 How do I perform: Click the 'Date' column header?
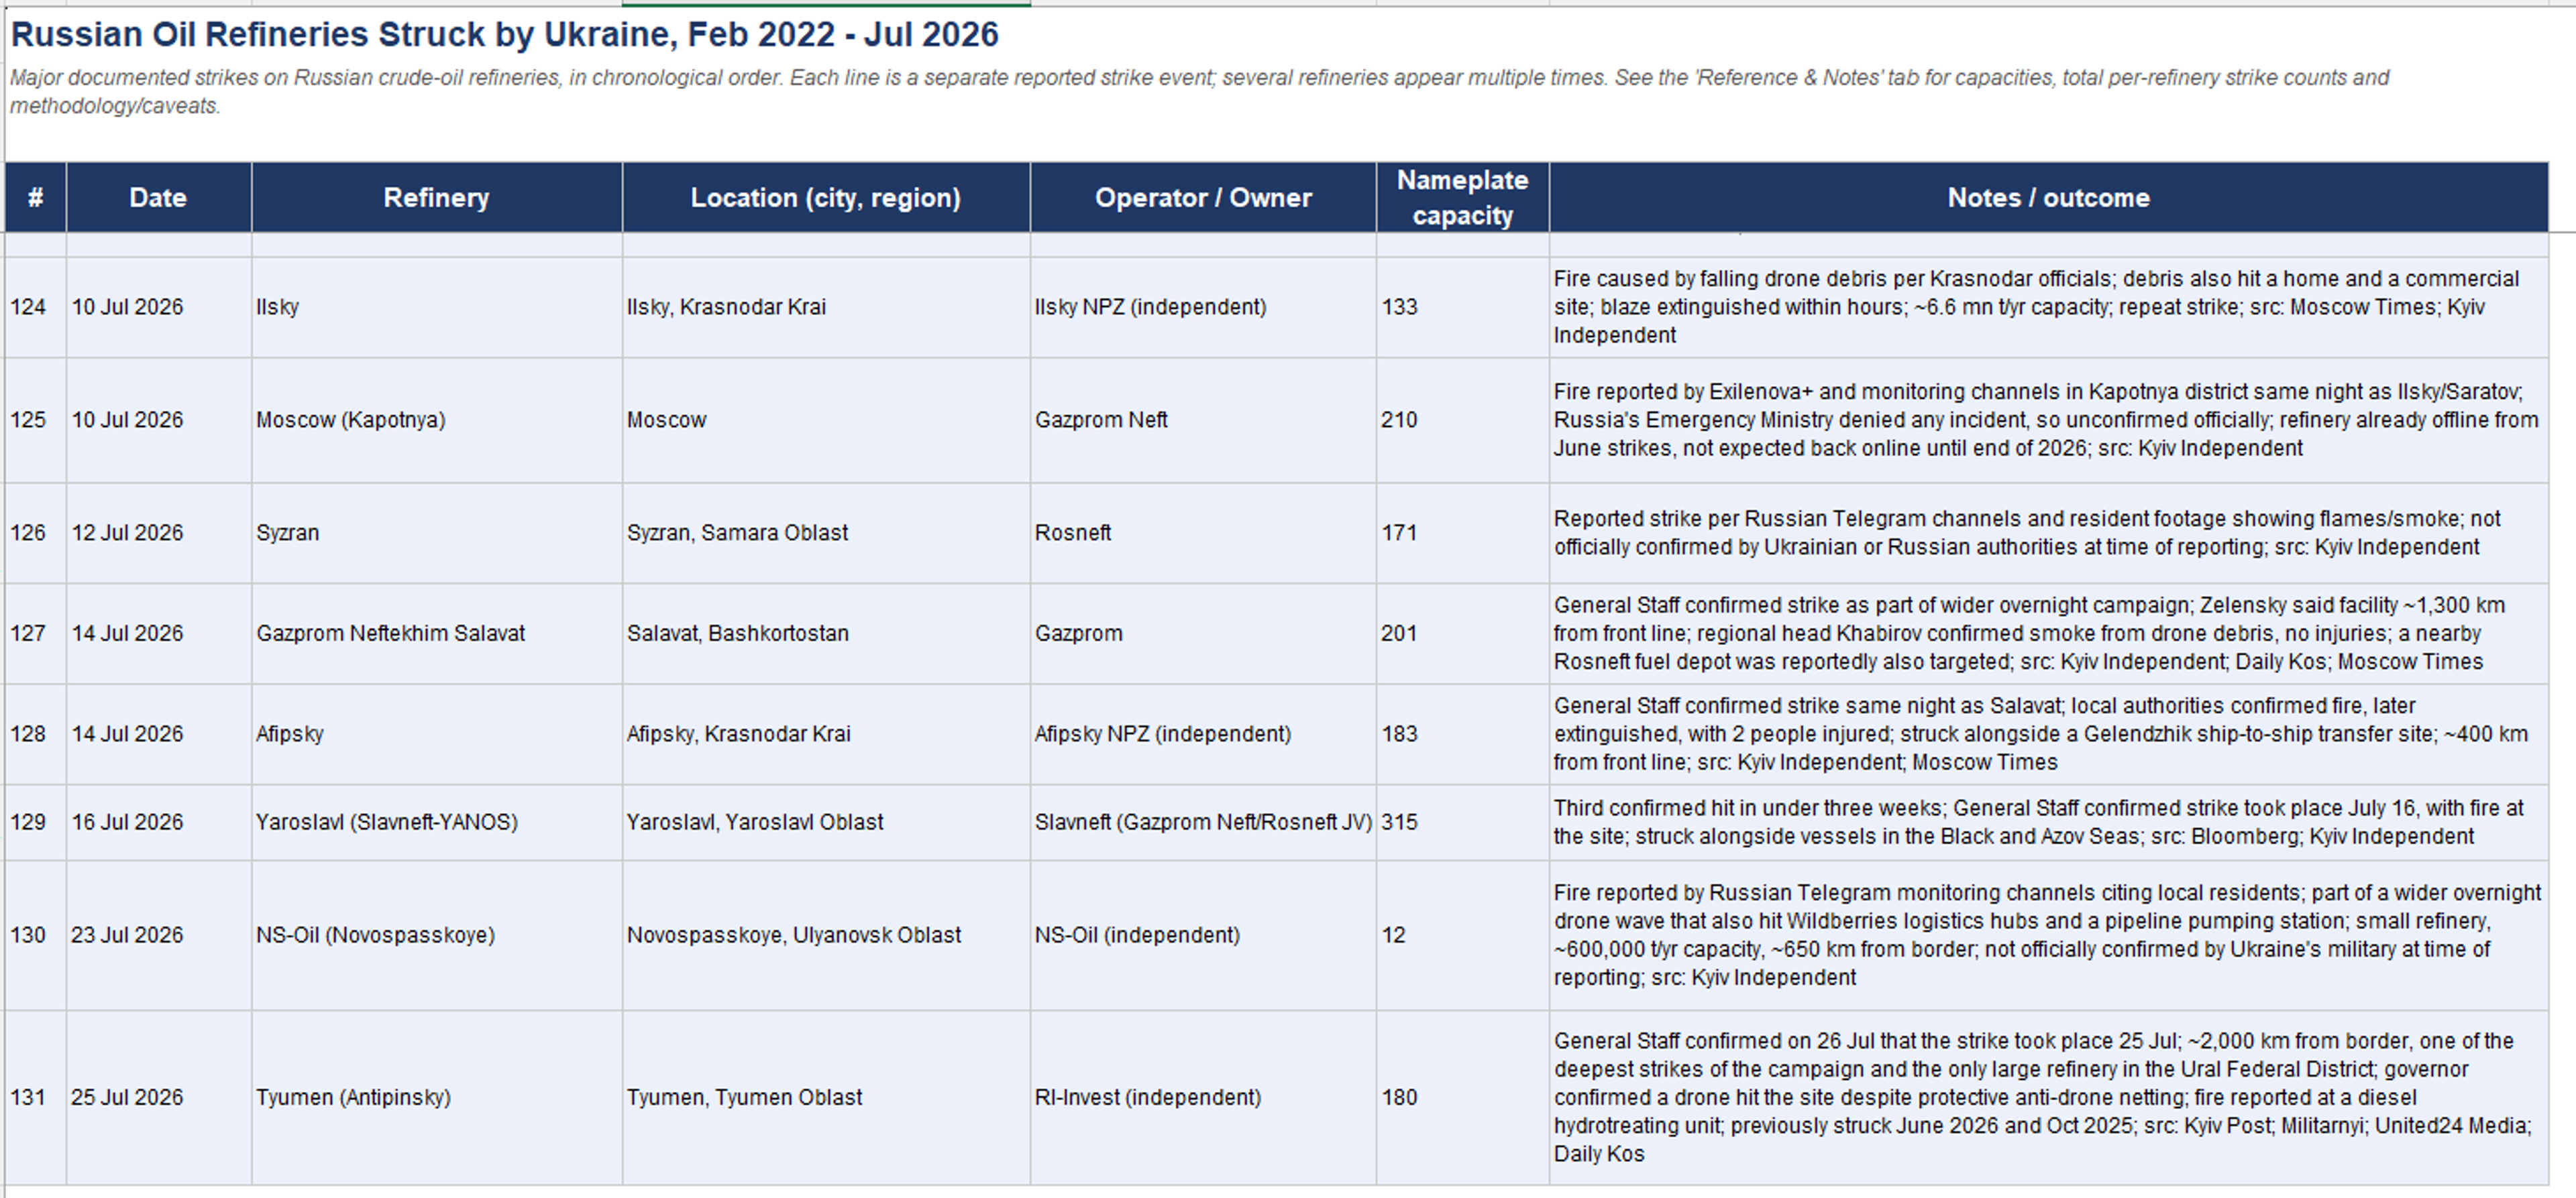(159, 198)
